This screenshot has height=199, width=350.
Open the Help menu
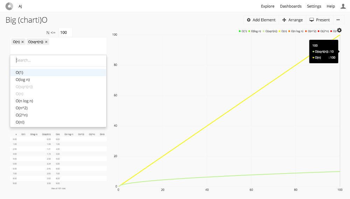pyautogui.click(x=331, y=6)
